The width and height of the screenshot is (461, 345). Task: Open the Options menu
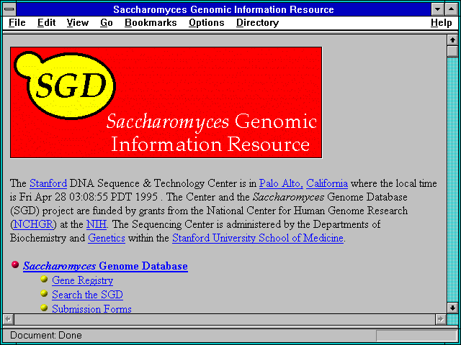point(207,22)
